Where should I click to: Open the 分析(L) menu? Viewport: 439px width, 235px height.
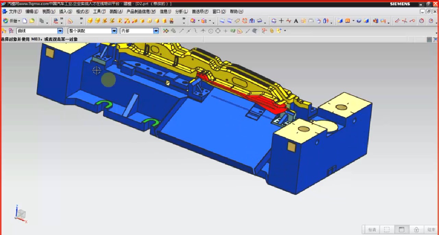tap(181, 11)
